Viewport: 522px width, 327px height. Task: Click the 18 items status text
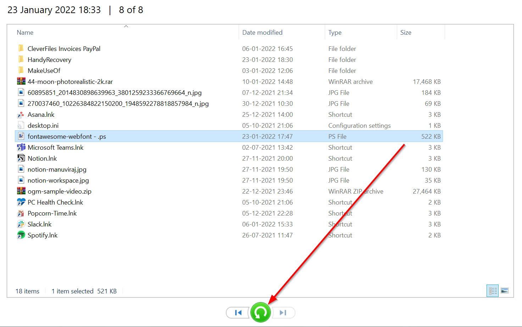[27, 291]
